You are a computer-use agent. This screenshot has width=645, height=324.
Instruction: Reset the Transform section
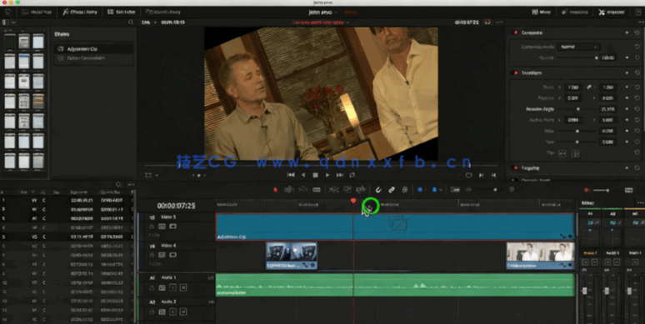(x=637, y=72)
